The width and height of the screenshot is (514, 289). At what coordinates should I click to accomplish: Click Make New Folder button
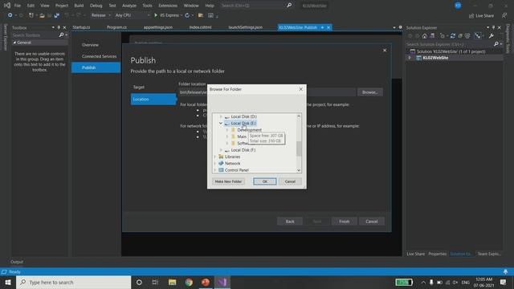pos(228,181)
